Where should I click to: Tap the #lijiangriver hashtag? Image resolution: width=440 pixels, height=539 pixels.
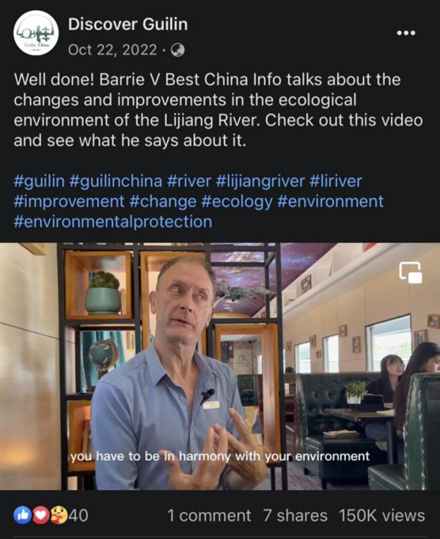coord(260,181)
